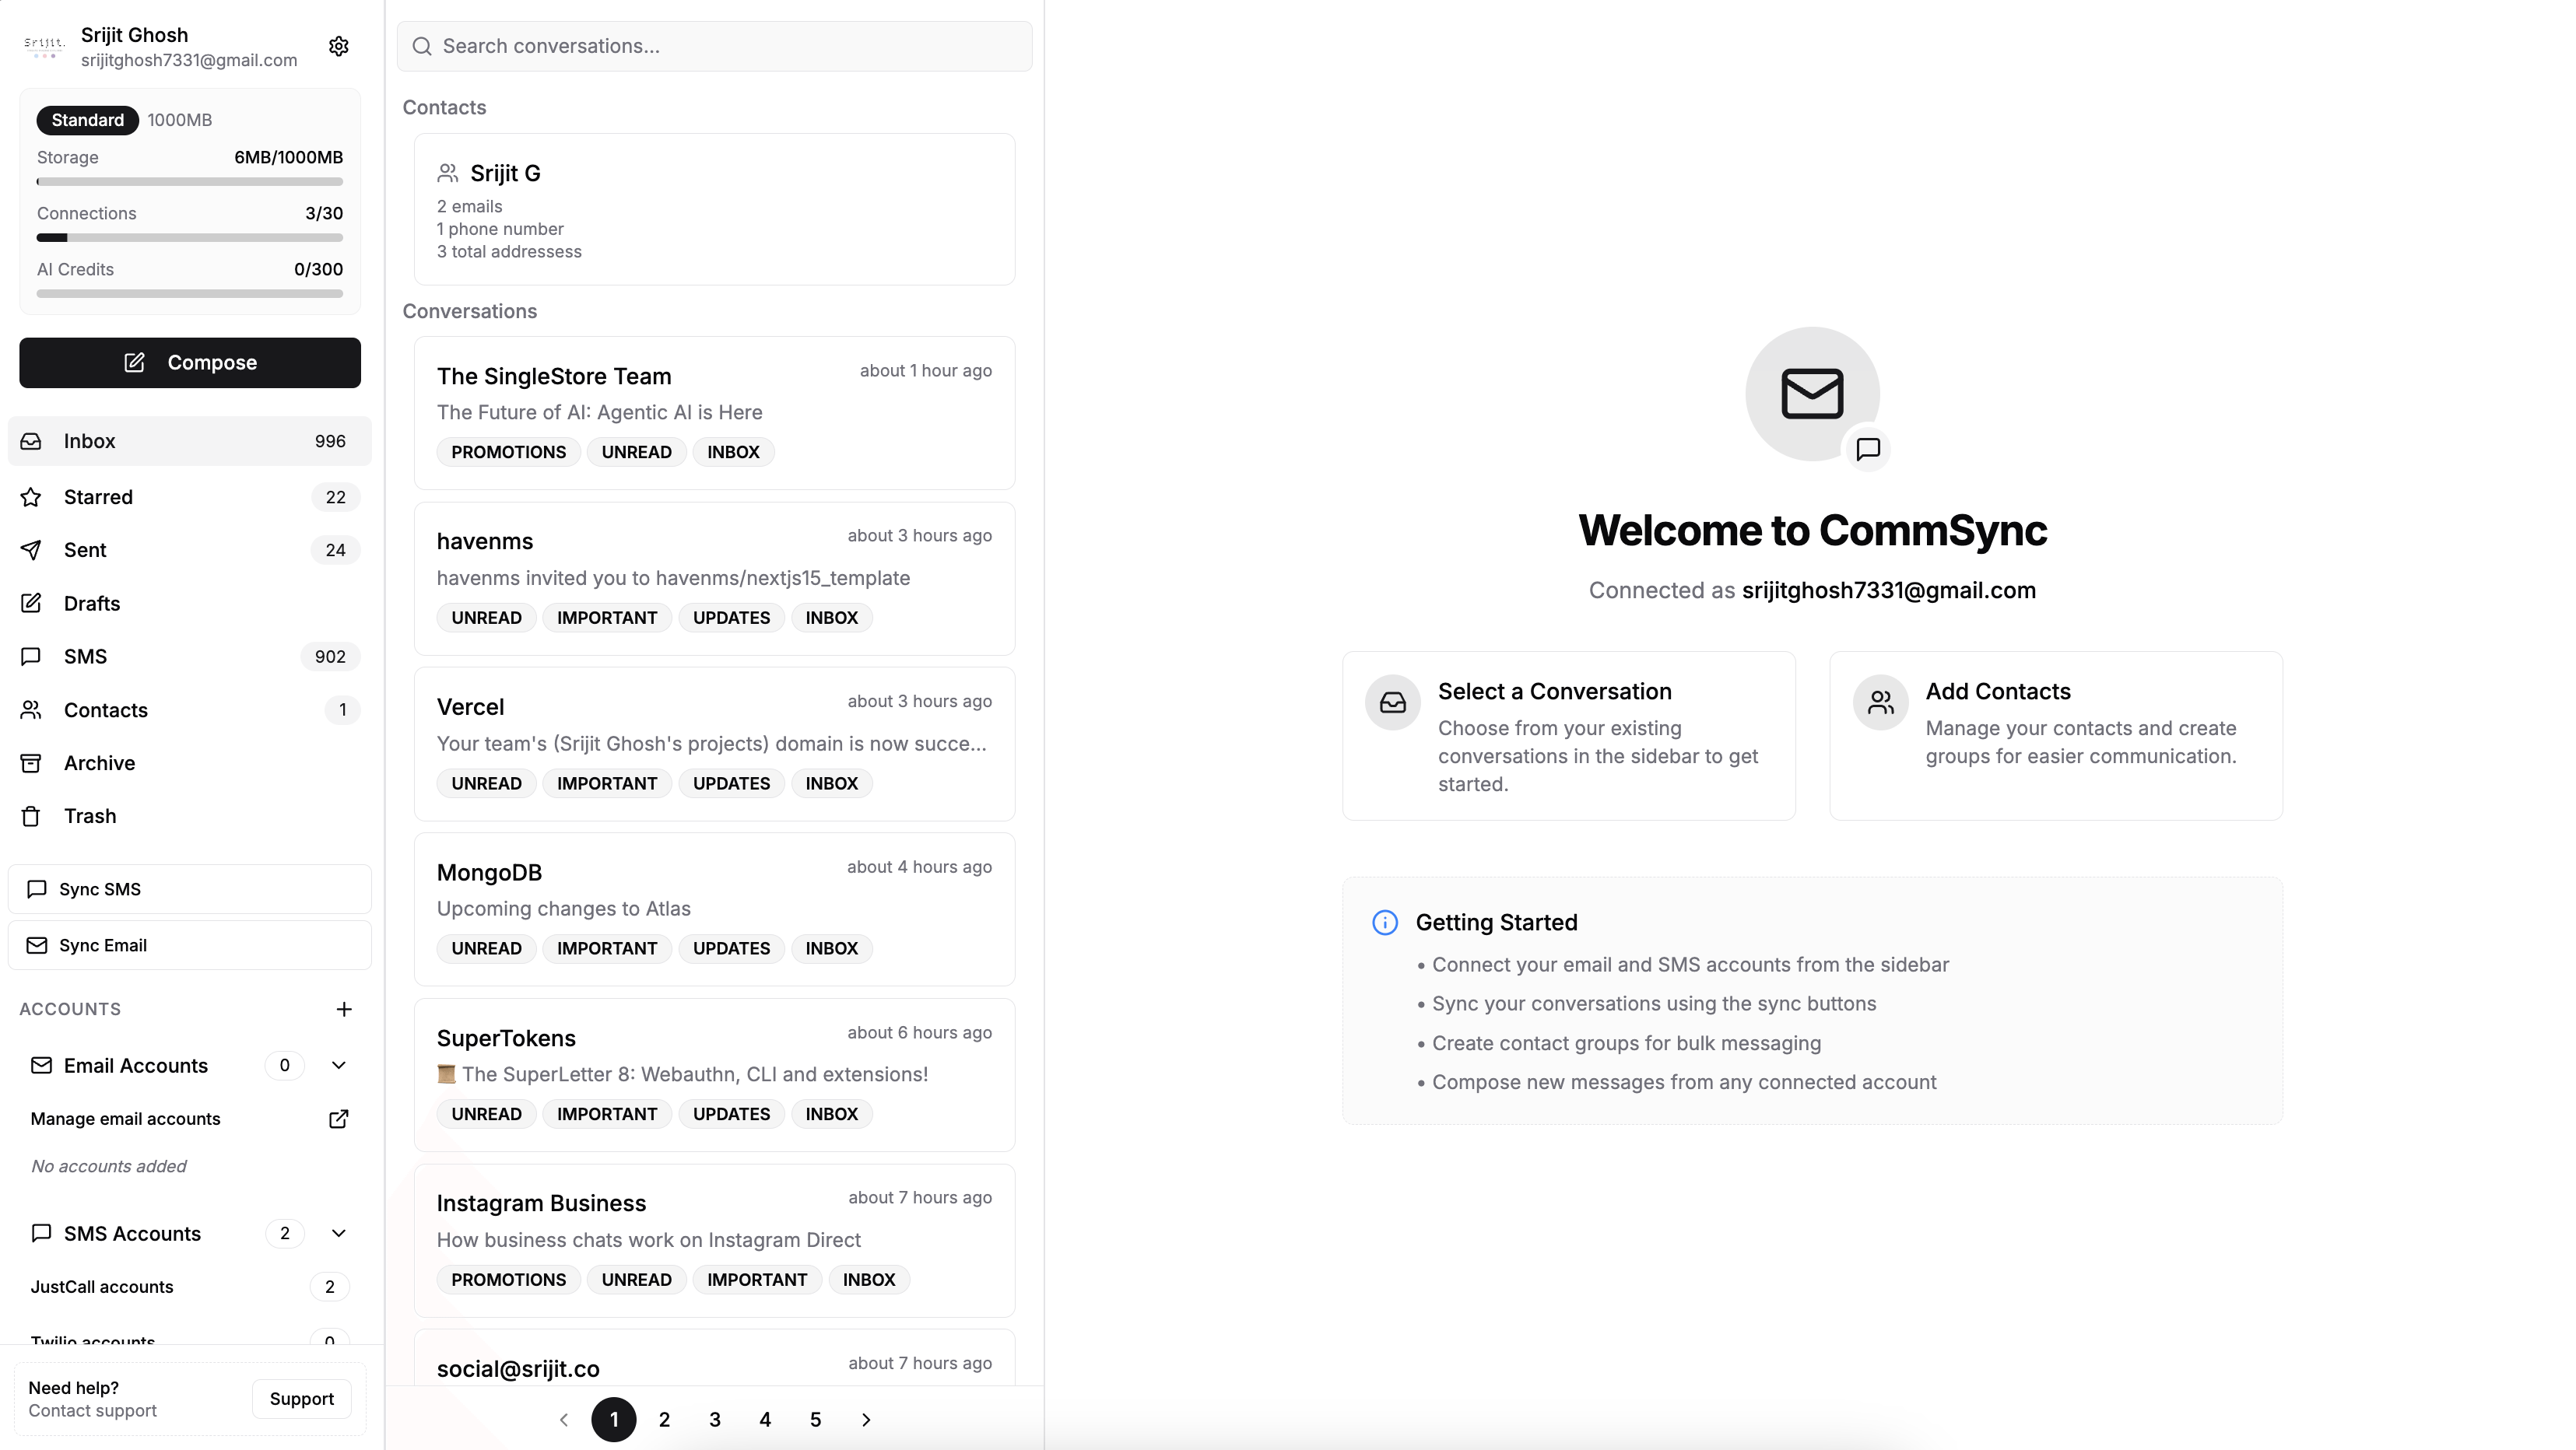Open the Trash icon
2576x1450 pixels.
31,815
